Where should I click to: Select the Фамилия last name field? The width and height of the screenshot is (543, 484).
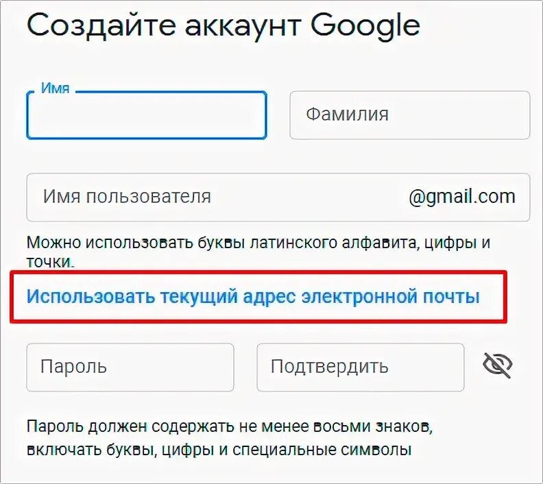click(410, 115)
